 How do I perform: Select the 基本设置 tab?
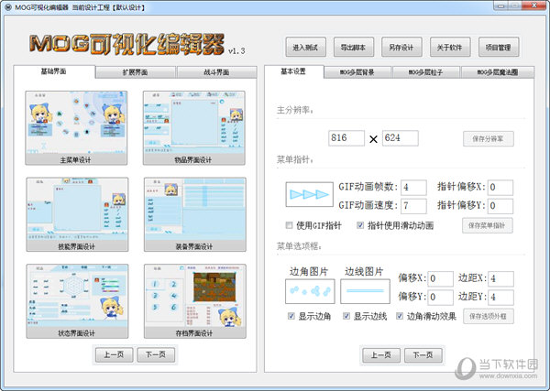pyautogui.click(x=293, y=71)
